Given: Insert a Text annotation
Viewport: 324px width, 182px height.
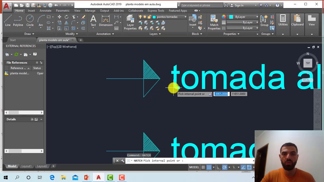Looking at the screenshot, I should [x=93, y=21].
